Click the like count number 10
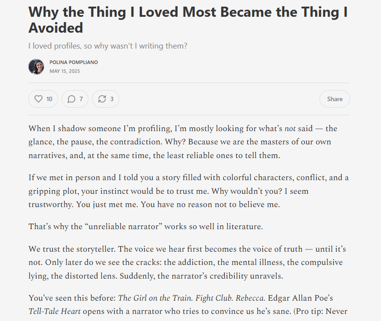The image size is (381, 321). [x=50, y=99]
